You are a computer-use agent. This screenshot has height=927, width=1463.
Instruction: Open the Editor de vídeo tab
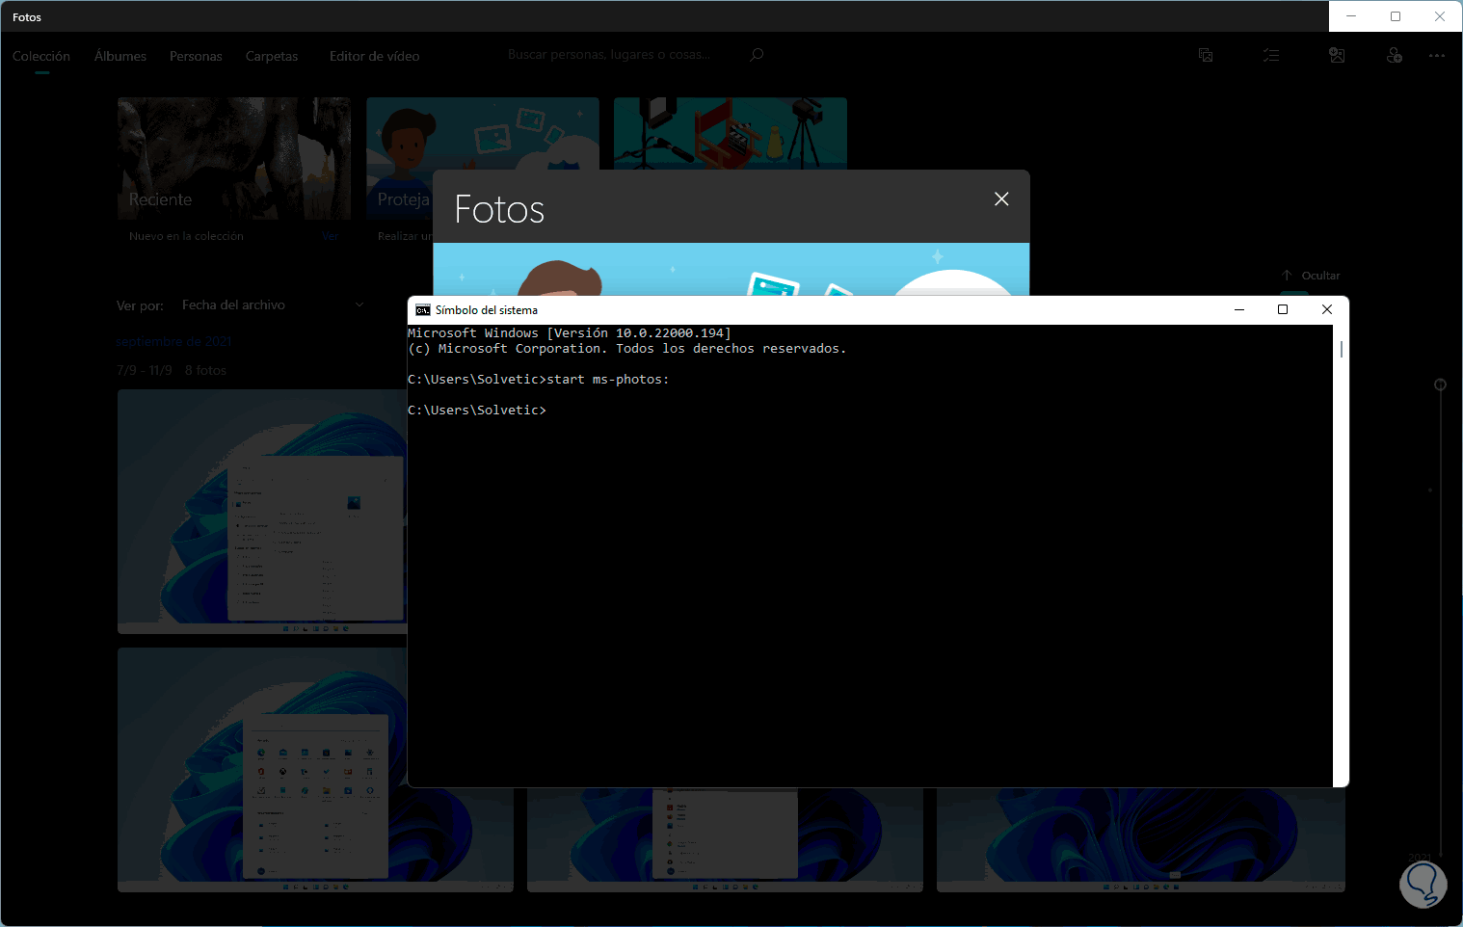point(375,56)
